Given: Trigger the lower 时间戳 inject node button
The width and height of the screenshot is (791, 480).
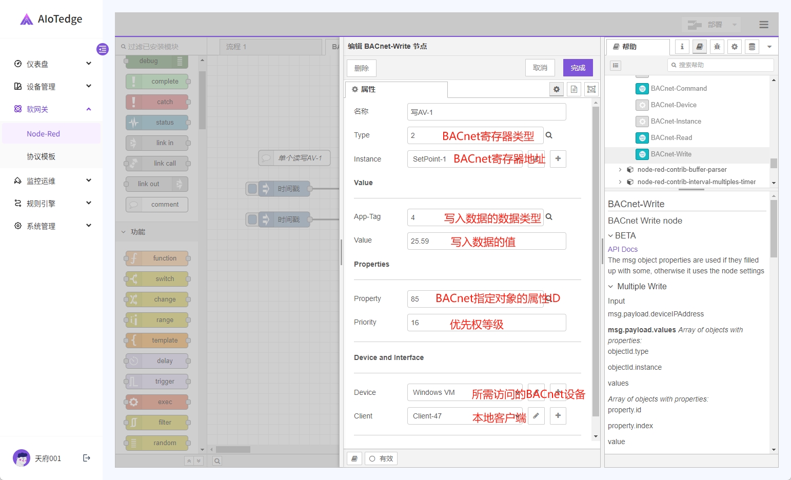Looking at the screenshot, I should [252, 219].
